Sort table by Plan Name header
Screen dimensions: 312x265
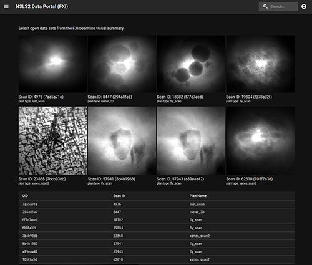pyautogui.click(x=198, y=196)
